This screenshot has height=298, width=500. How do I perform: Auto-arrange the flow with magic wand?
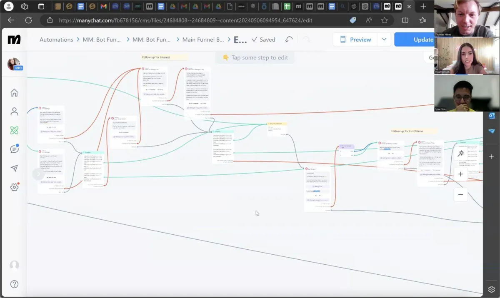(460, 154)
